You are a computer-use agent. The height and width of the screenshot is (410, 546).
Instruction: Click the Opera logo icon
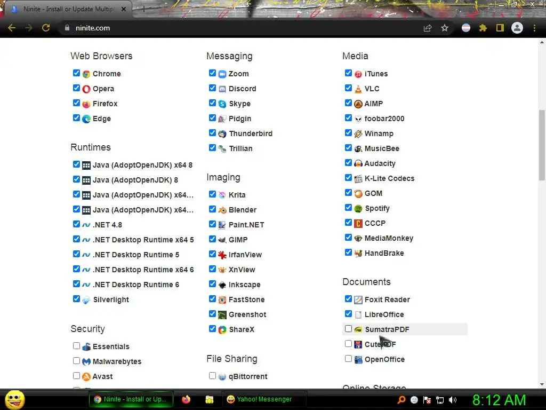(x=86, y=89)
